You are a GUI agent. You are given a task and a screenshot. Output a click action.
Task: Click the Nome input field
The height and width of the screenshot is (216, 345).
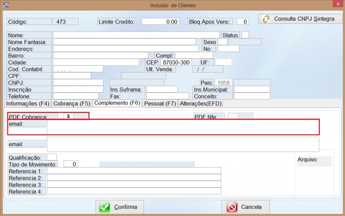pyautogui.click(x=136, y=35)
